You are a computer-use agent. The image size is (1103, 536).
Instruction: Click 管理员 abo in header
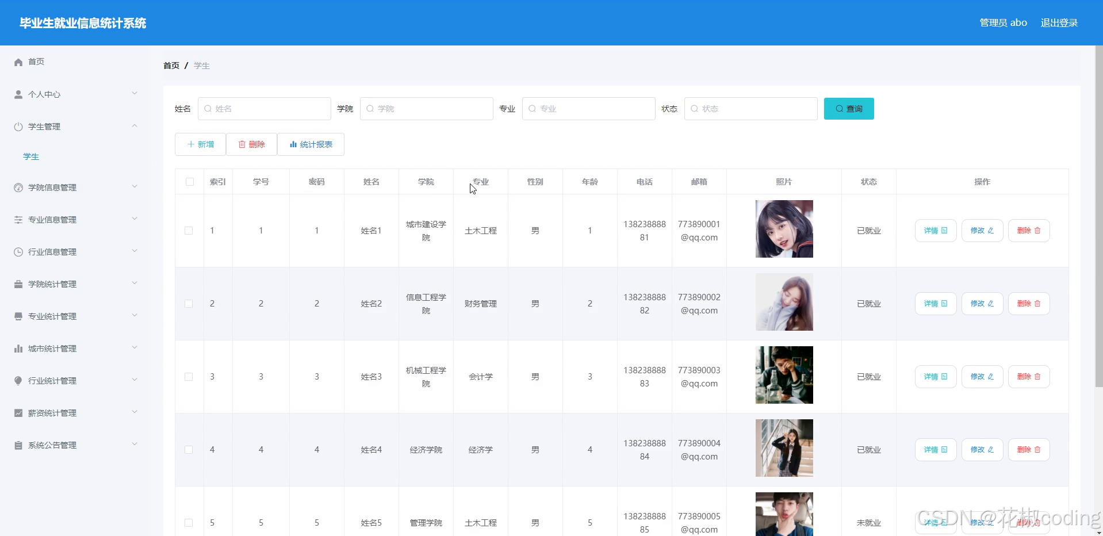pyautogui.click(x=1003, y=23)
